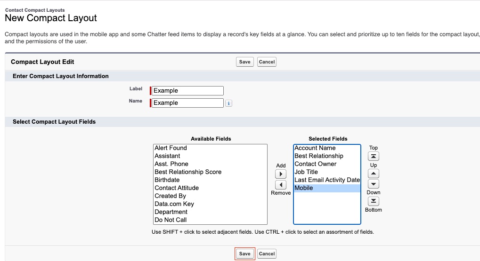Move selected field to Top
Viewport: 480px width, 261px height.
373,157
